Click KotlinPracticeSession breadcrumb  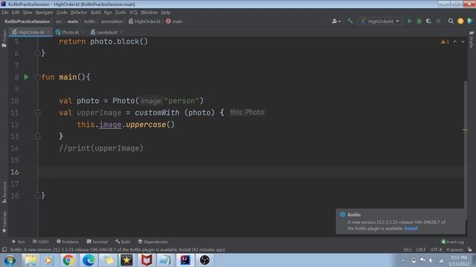pos(28,22)
